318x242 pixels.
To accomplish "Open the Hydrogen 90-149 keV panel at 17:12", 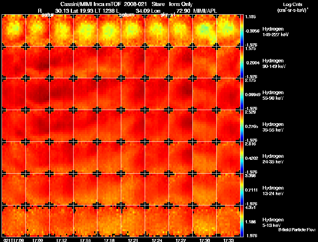I will click(62, 62).
